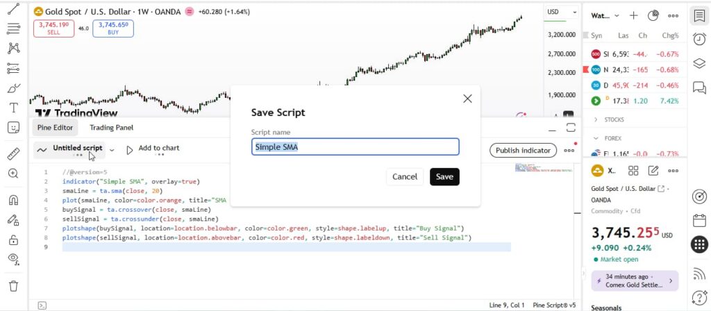The width and height of the screenshot is (711, 311).
Task: Select the Pine Editor tab
Action: [x=56, y=128]
